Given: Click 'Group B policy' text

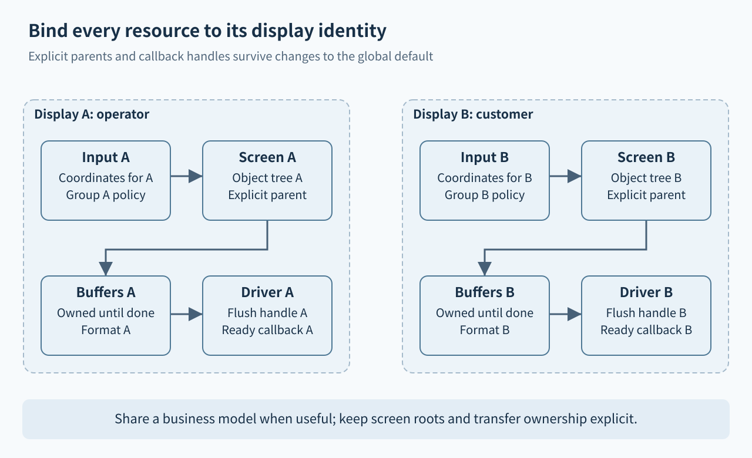Looking at the screenshot, I should click(485, 195).
